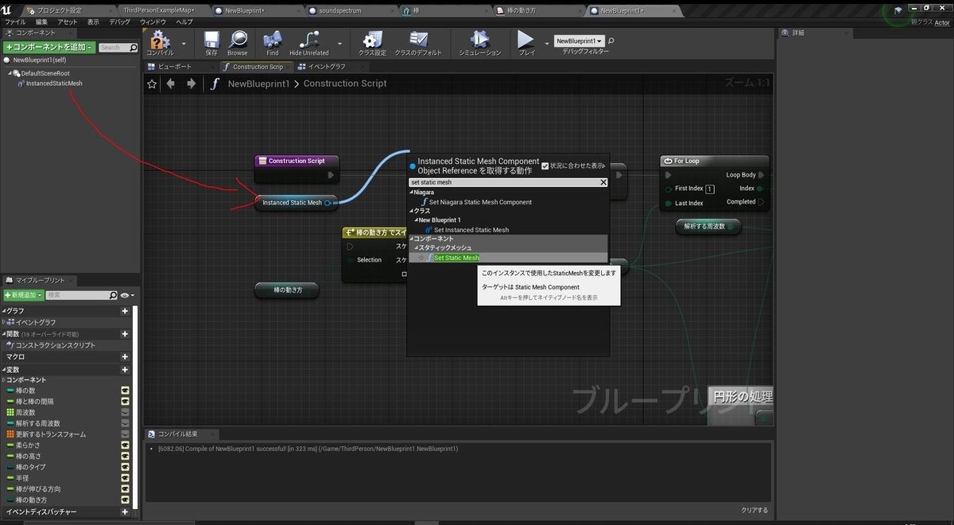
Task: Toggle the eye visibility for 棒と棒の間隔
Action: (x=125, y=402)
